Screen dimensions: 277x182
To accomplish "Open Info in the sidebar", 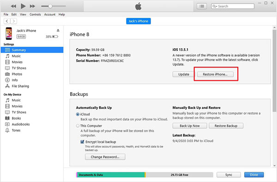I will pyautogui.click(x=14, y=80).
